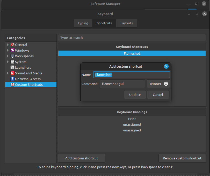Screen dimensions: 210x176
Task: Click the Type to search box
Action: click(132, 38)
